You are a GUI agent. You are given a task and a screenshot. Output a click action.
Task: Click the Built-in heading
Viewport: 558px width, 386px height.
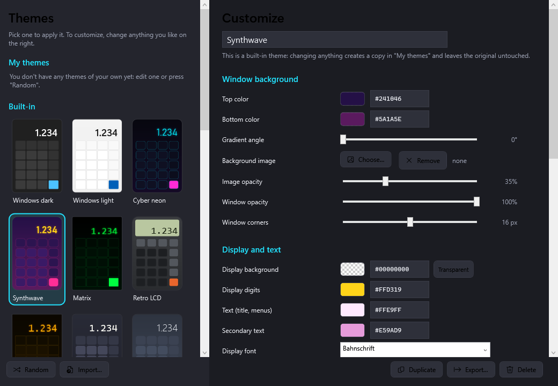click(x=21, y=106)
